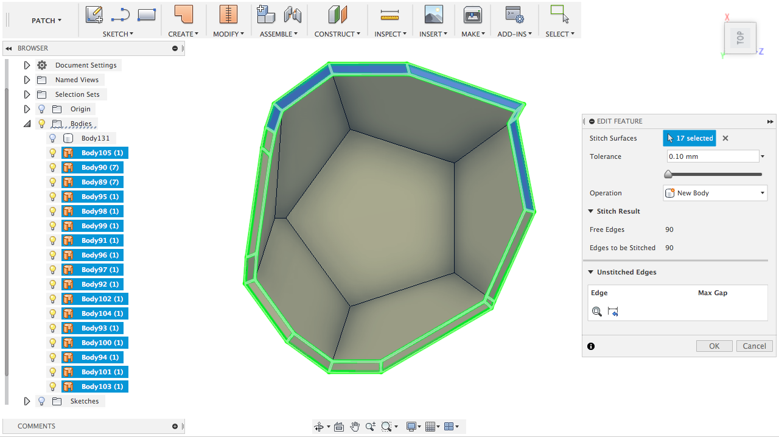Expand the Named Views tree node
Screen dimensions: 779x437
point(27,80)
